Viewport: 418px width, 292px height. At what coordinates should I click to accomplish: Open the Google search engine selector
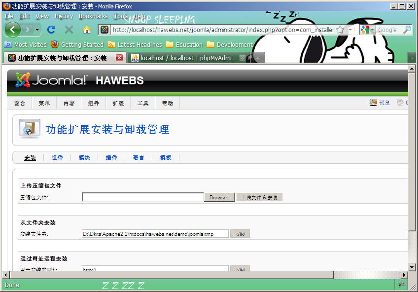[x=368, y=30]
